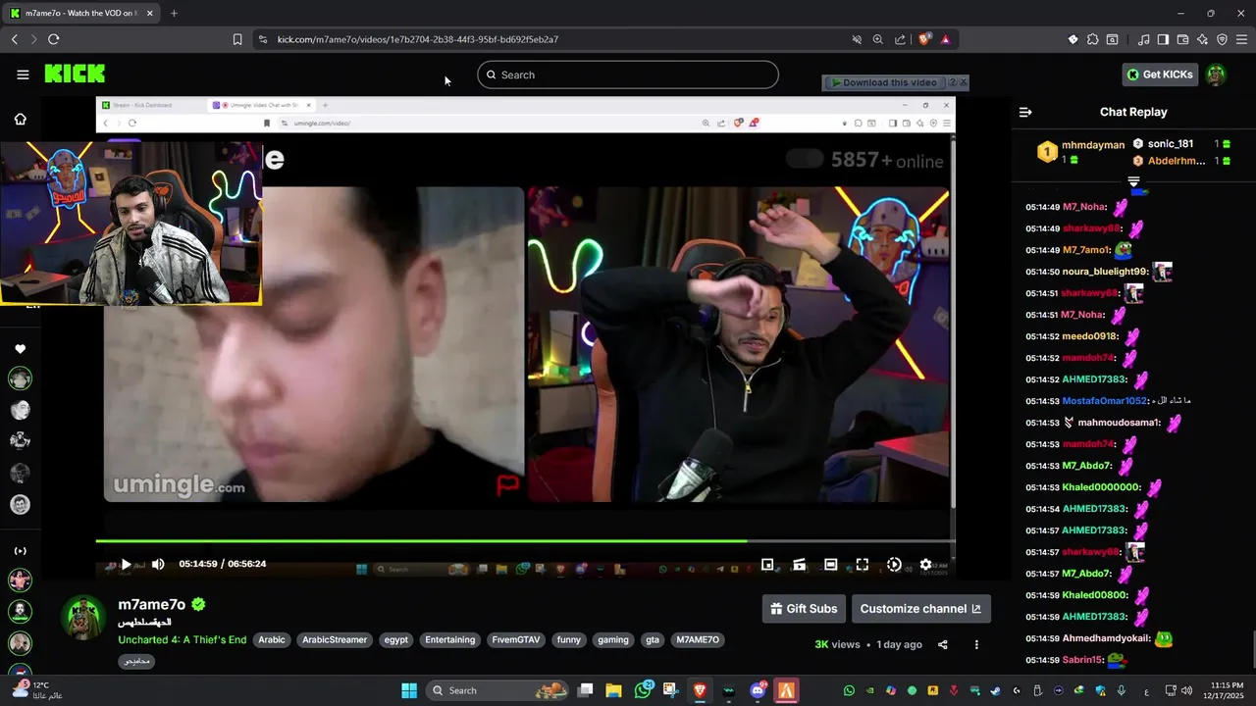Click Download this video button
Screen dimensions: 1256x706
(884, 82)
